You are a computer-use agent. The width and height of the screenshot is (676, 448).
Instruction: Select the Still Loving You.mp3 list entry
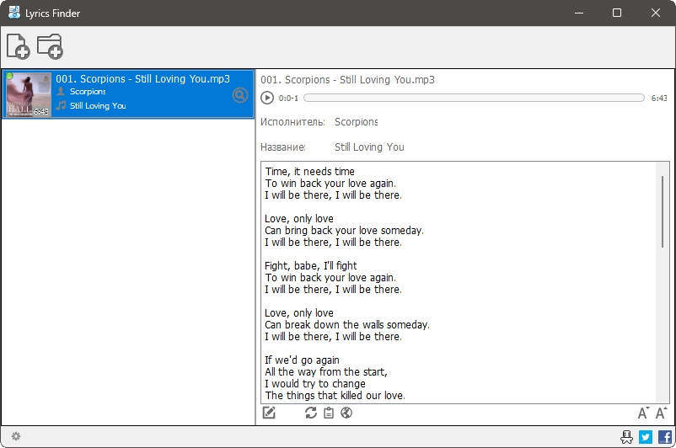click(128, 94)
